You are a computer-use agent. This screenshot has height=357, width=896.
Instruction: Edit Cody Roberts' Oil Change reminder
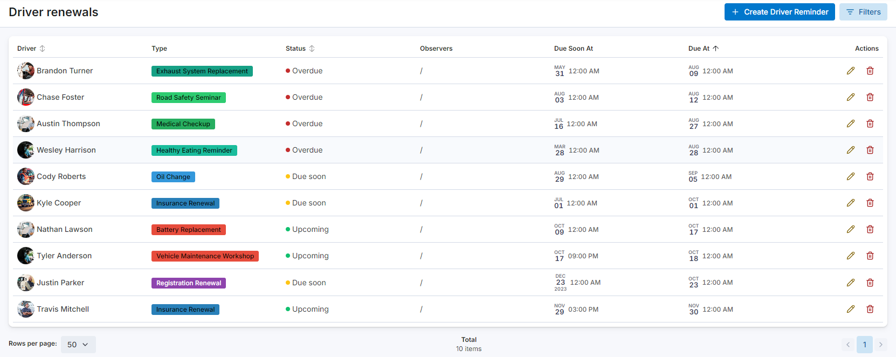pyautogui.click(x=850, y=176)
